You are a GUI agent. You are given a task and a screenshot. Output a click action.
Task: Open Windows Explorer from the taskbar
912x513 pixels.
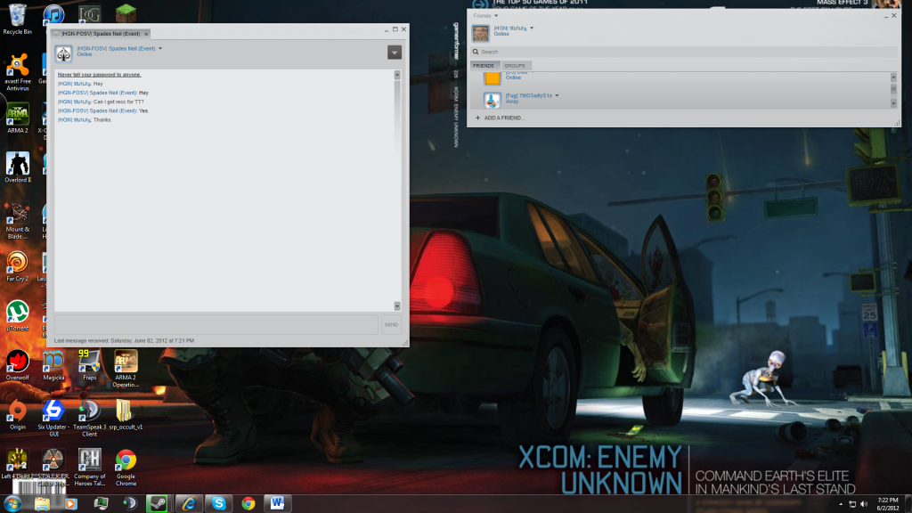tap(42, 503)
